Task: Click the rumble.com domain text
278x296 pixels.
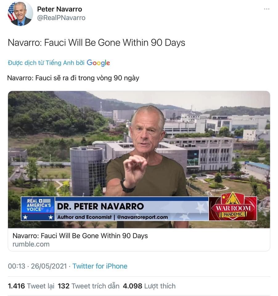Action: tap(31, 244)
